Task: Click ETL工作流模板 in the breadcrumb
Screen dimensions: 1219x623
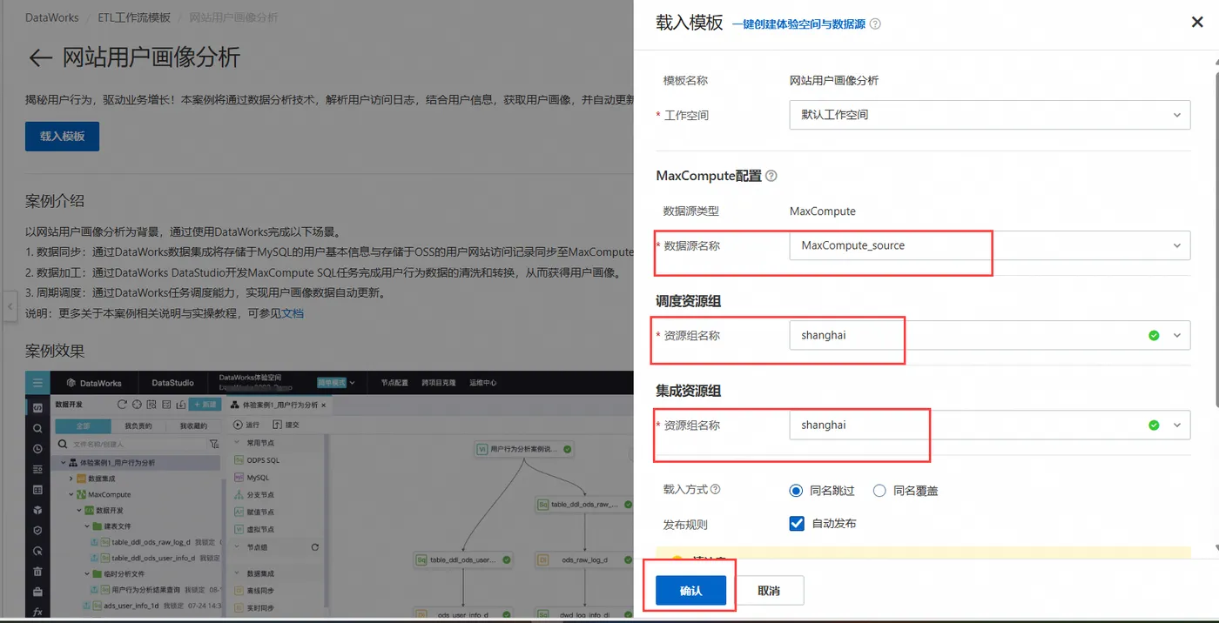Action: tap(135, 17)
